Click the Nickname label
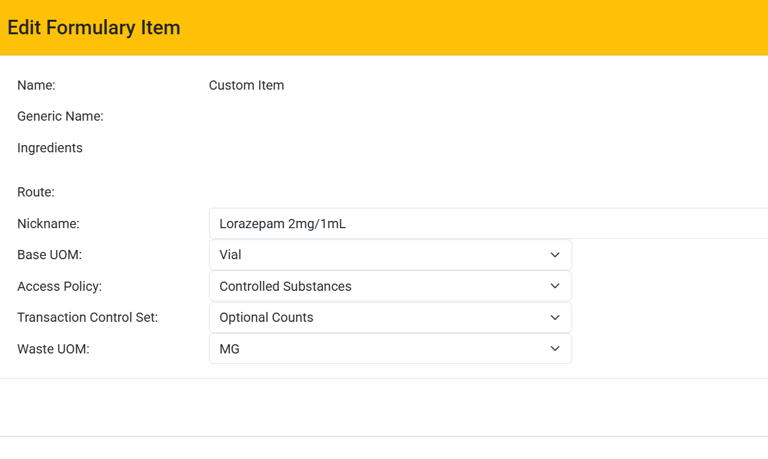Screen dimensions: 768x459 pyautogui.click(x=48, y=224)
